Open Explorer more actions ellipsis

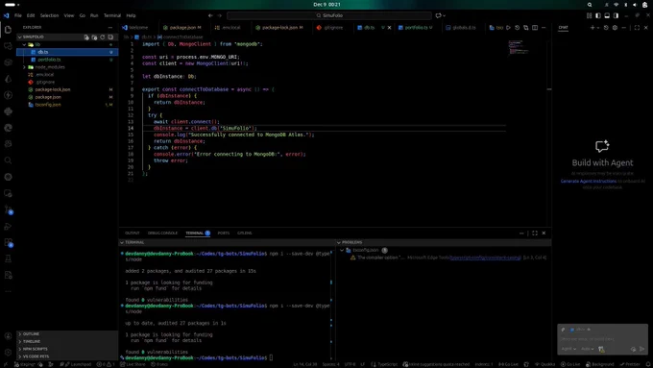pos(109,28)
